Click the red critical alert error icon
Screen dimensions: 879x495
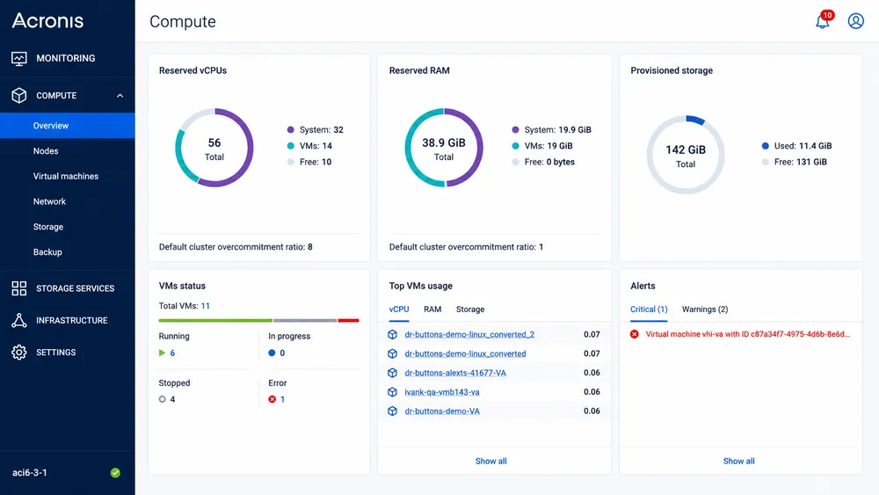click(x=634, y=334)
